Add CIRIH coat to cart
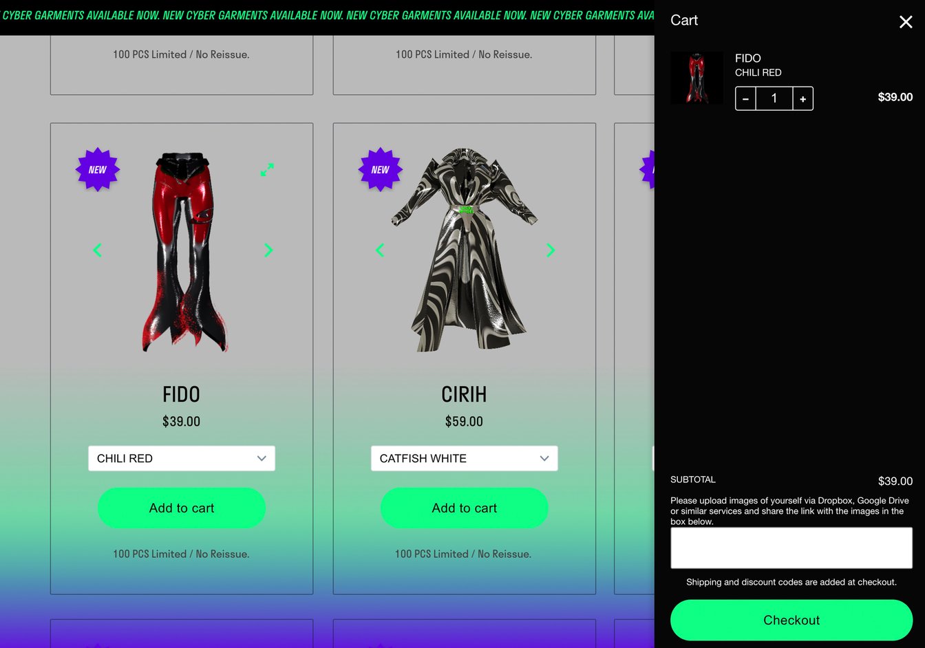This screenshot has width=925, height=648. [465, 508]
